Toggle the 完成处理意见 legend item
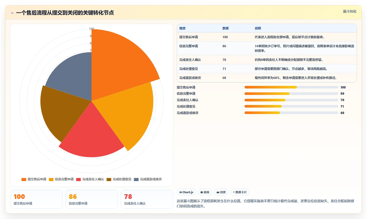Screen dimensions: 367x219 119,179
